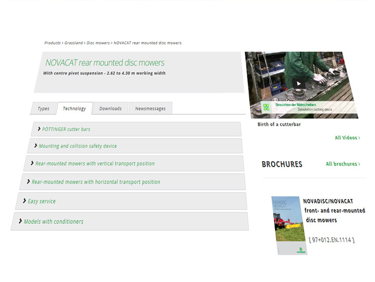Viewport: 375px width, 282px height.
Task: Open the NOVADISC/NOVACAT brochure cover thumbnail
Action: click(290, 226)
